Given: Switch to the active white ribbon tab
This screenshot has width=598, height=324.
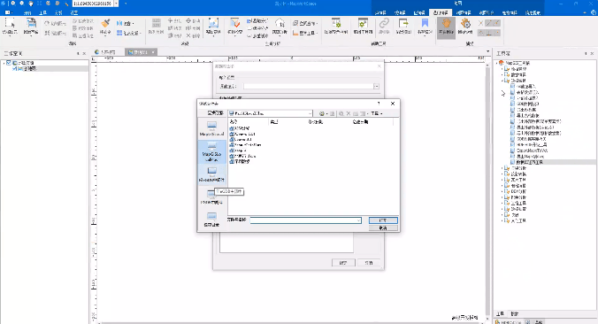Looking at the screenshot, I should (441, 12).
